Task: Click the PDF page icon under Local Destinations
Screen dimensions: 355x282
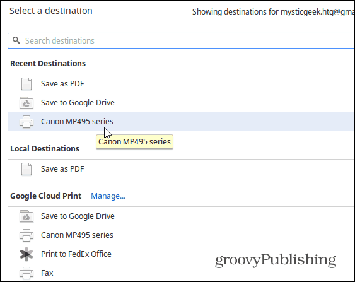Action: (26, 169)
